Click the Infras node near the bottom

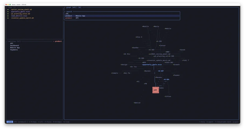coord(168,96)
